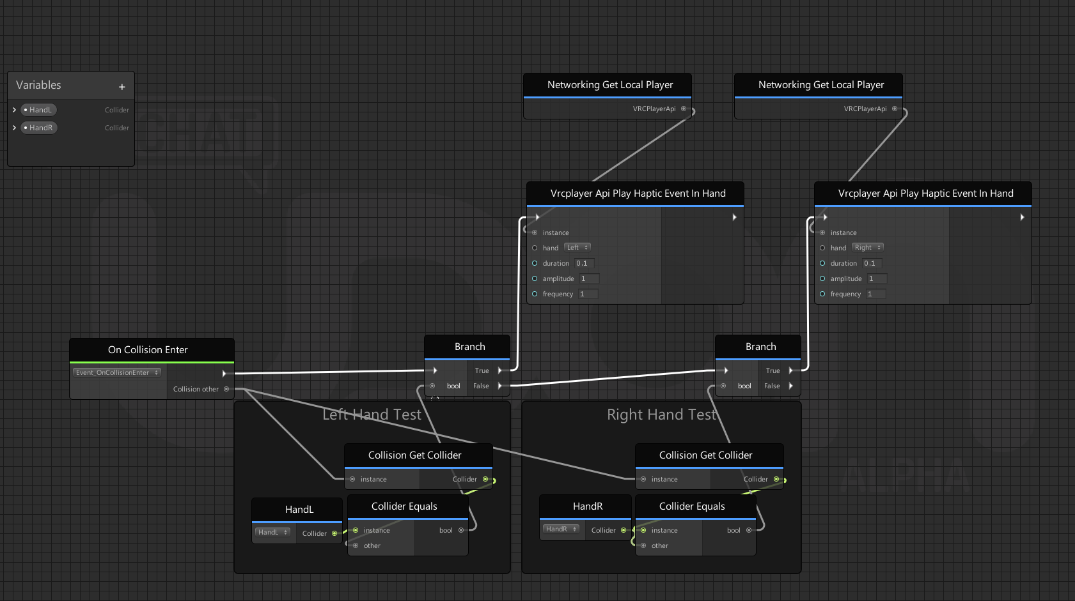Open the hand dropdown set to Right
This screenshot has height=601, width=1075.
(867, 247)
